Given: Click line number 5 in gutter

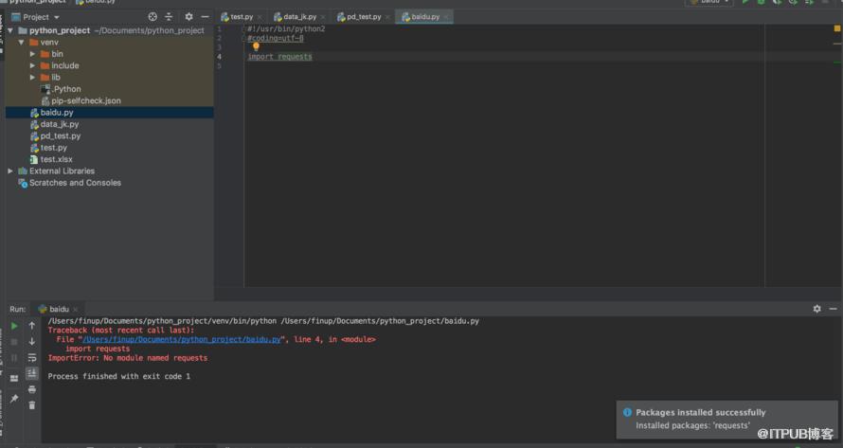Looking at the screenshot, I should point(219,65).
